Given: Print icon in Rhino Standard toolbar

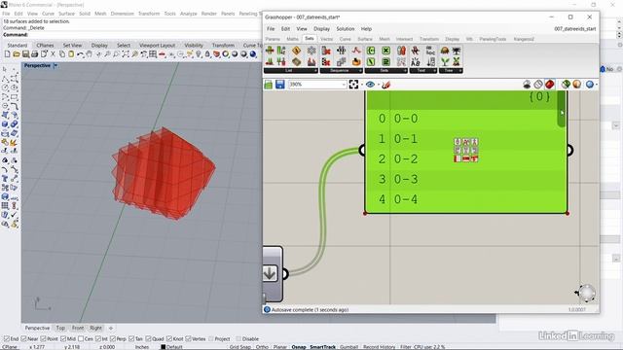Looking at the screenshot, I should pos(35,54).
